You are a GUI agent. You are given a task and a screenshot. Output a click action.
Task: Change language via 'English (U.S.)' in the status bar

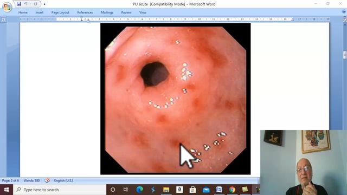point(63,180)
